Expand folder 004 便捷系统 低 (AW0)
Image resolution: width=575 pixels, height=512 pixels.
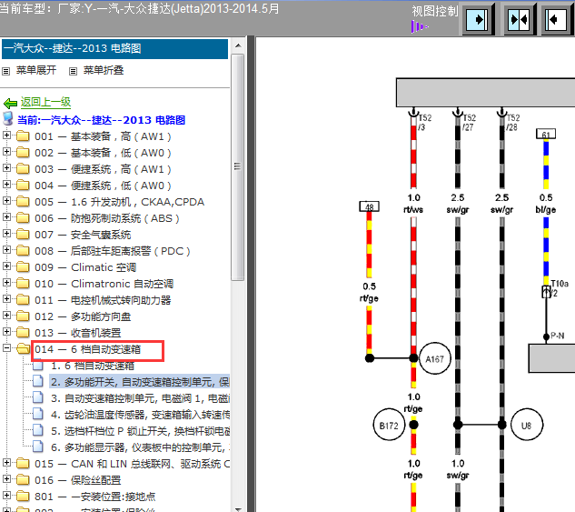pyautogui.click(x=6, y=184)
